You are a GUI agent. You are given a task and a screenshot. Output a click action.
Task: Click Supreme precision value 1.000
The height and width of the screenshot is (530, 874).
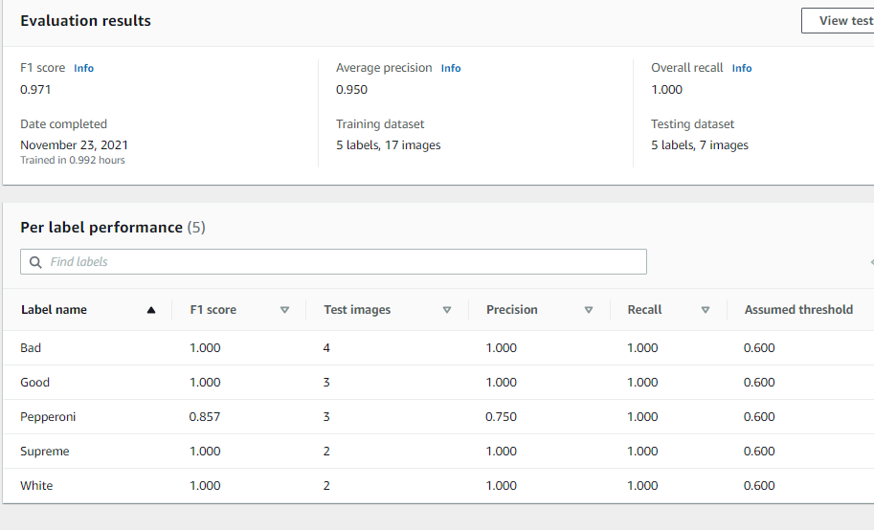[x=501, y=452]
